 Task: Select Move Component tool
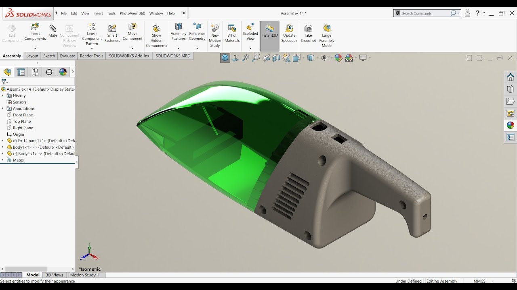click(132, 32)
